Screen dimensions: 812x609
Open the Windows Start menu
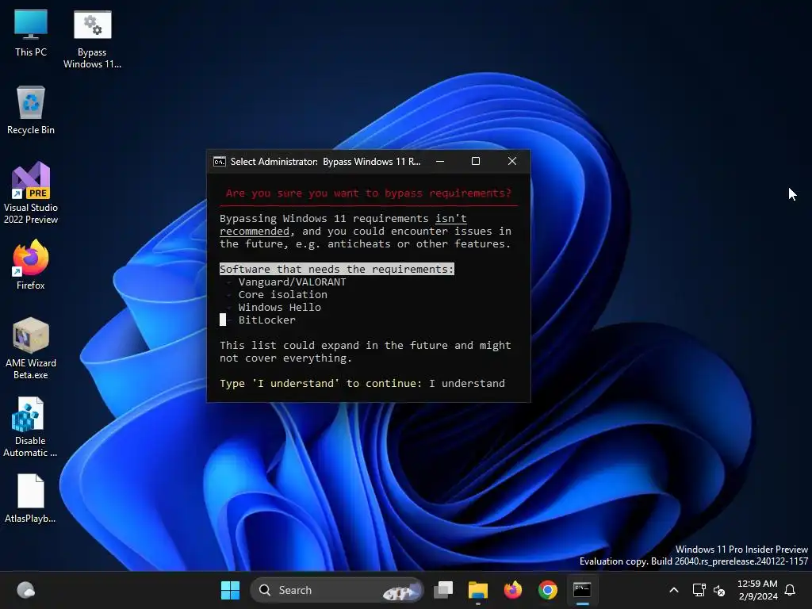pyautogui.click(x=230, y=590)
